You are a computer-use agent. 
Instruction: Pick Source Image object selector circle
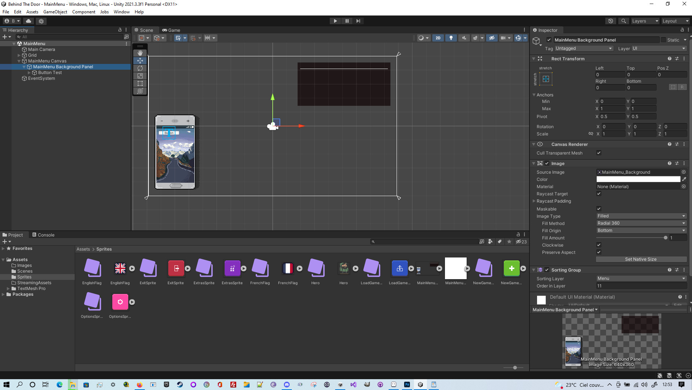tap(683, 172)
